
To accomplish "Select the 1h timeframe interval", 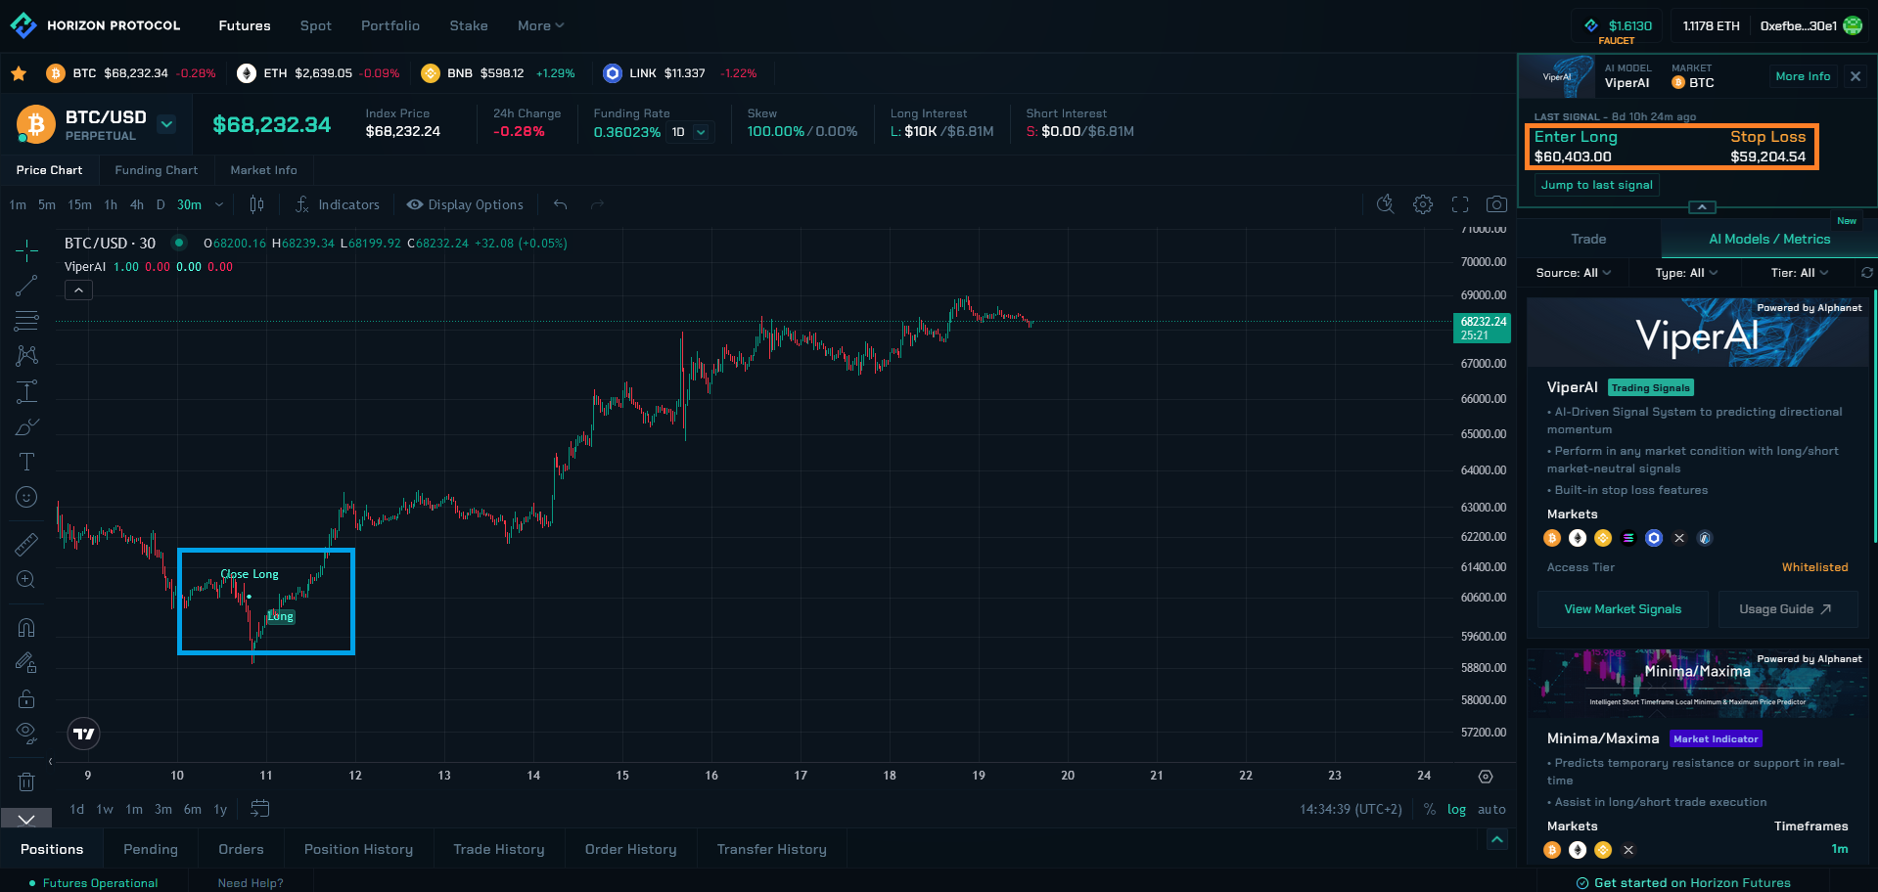I will tap(111, 204).
